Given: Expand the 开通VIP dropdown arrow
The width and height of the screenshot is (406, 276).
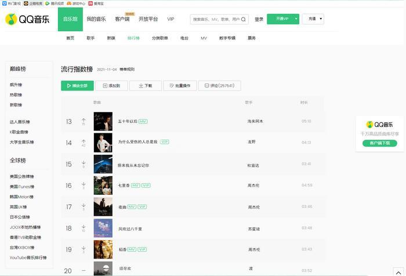Looking at the screenshot, I should [x=296, y=19].
